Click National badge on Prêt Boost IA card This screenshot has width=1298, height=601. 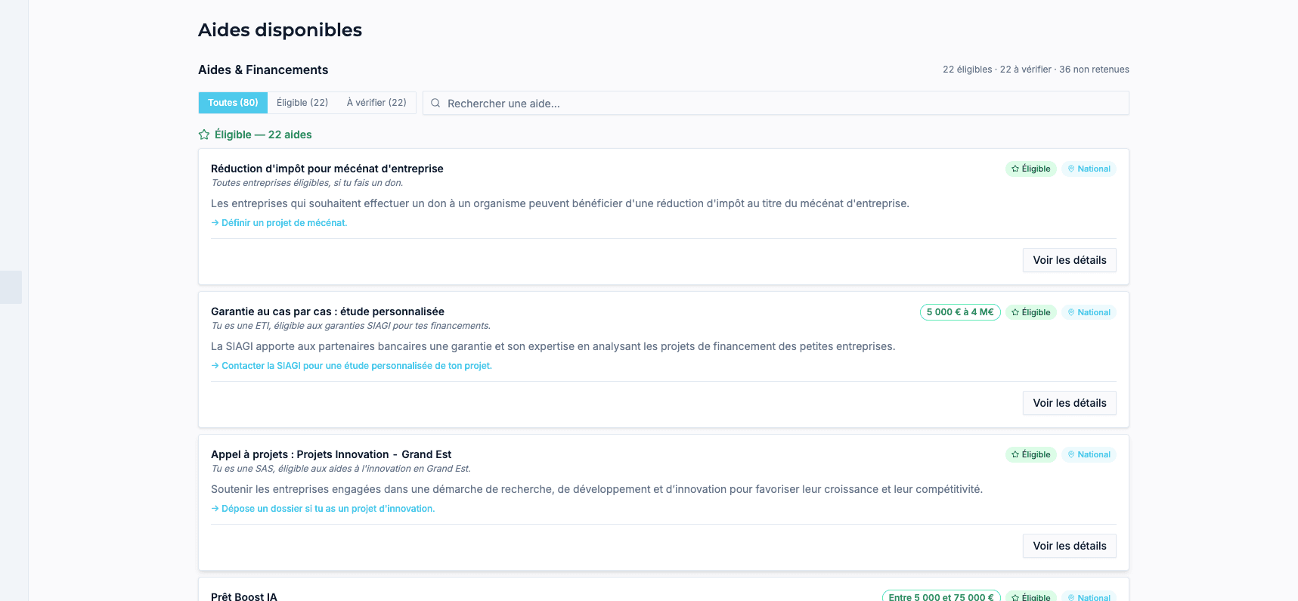point(1089,596)
